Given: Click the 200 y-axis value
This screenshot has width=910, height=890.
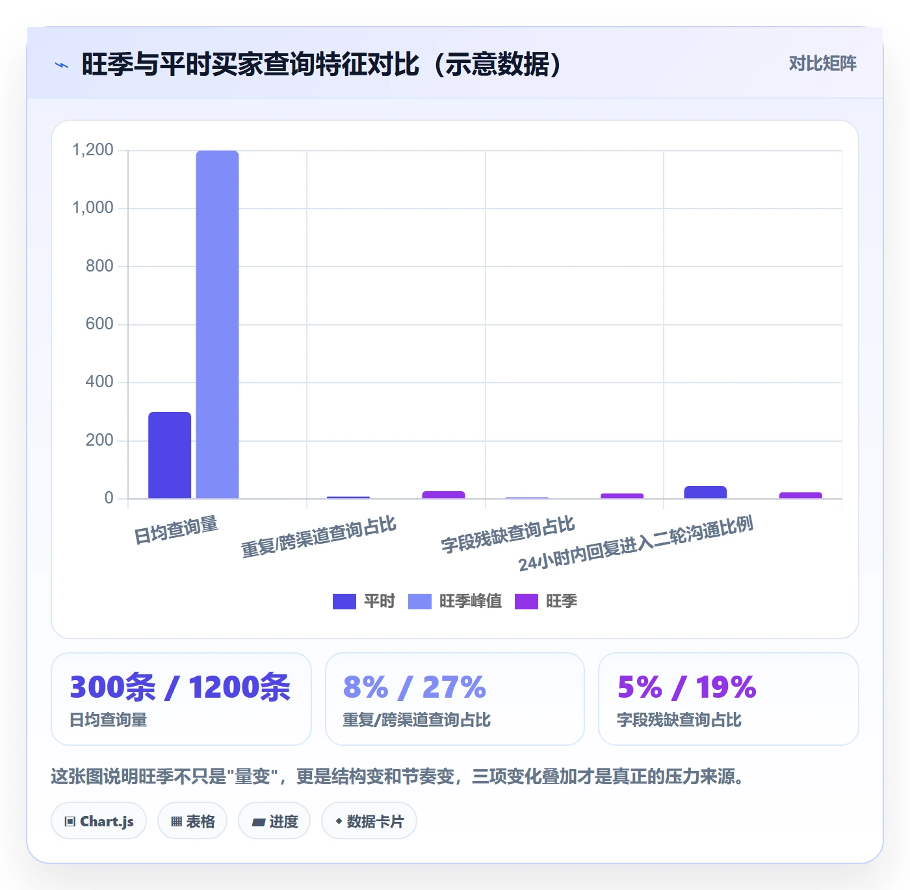Looking at the screenshot, I should 99,440.
